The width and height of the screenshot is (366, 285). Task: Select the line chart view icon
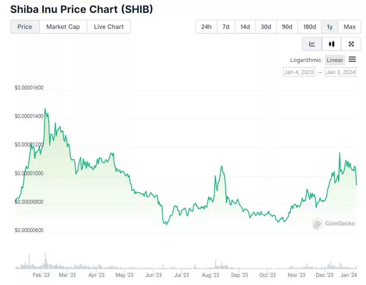point(312,44)
